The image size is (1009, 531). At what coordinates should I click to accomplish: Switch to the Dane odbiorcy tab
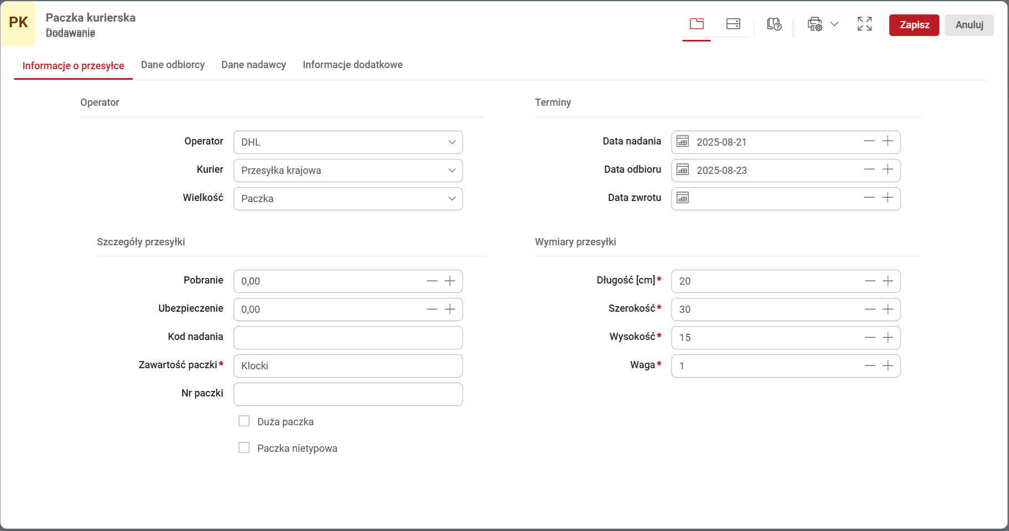point(172,65)
